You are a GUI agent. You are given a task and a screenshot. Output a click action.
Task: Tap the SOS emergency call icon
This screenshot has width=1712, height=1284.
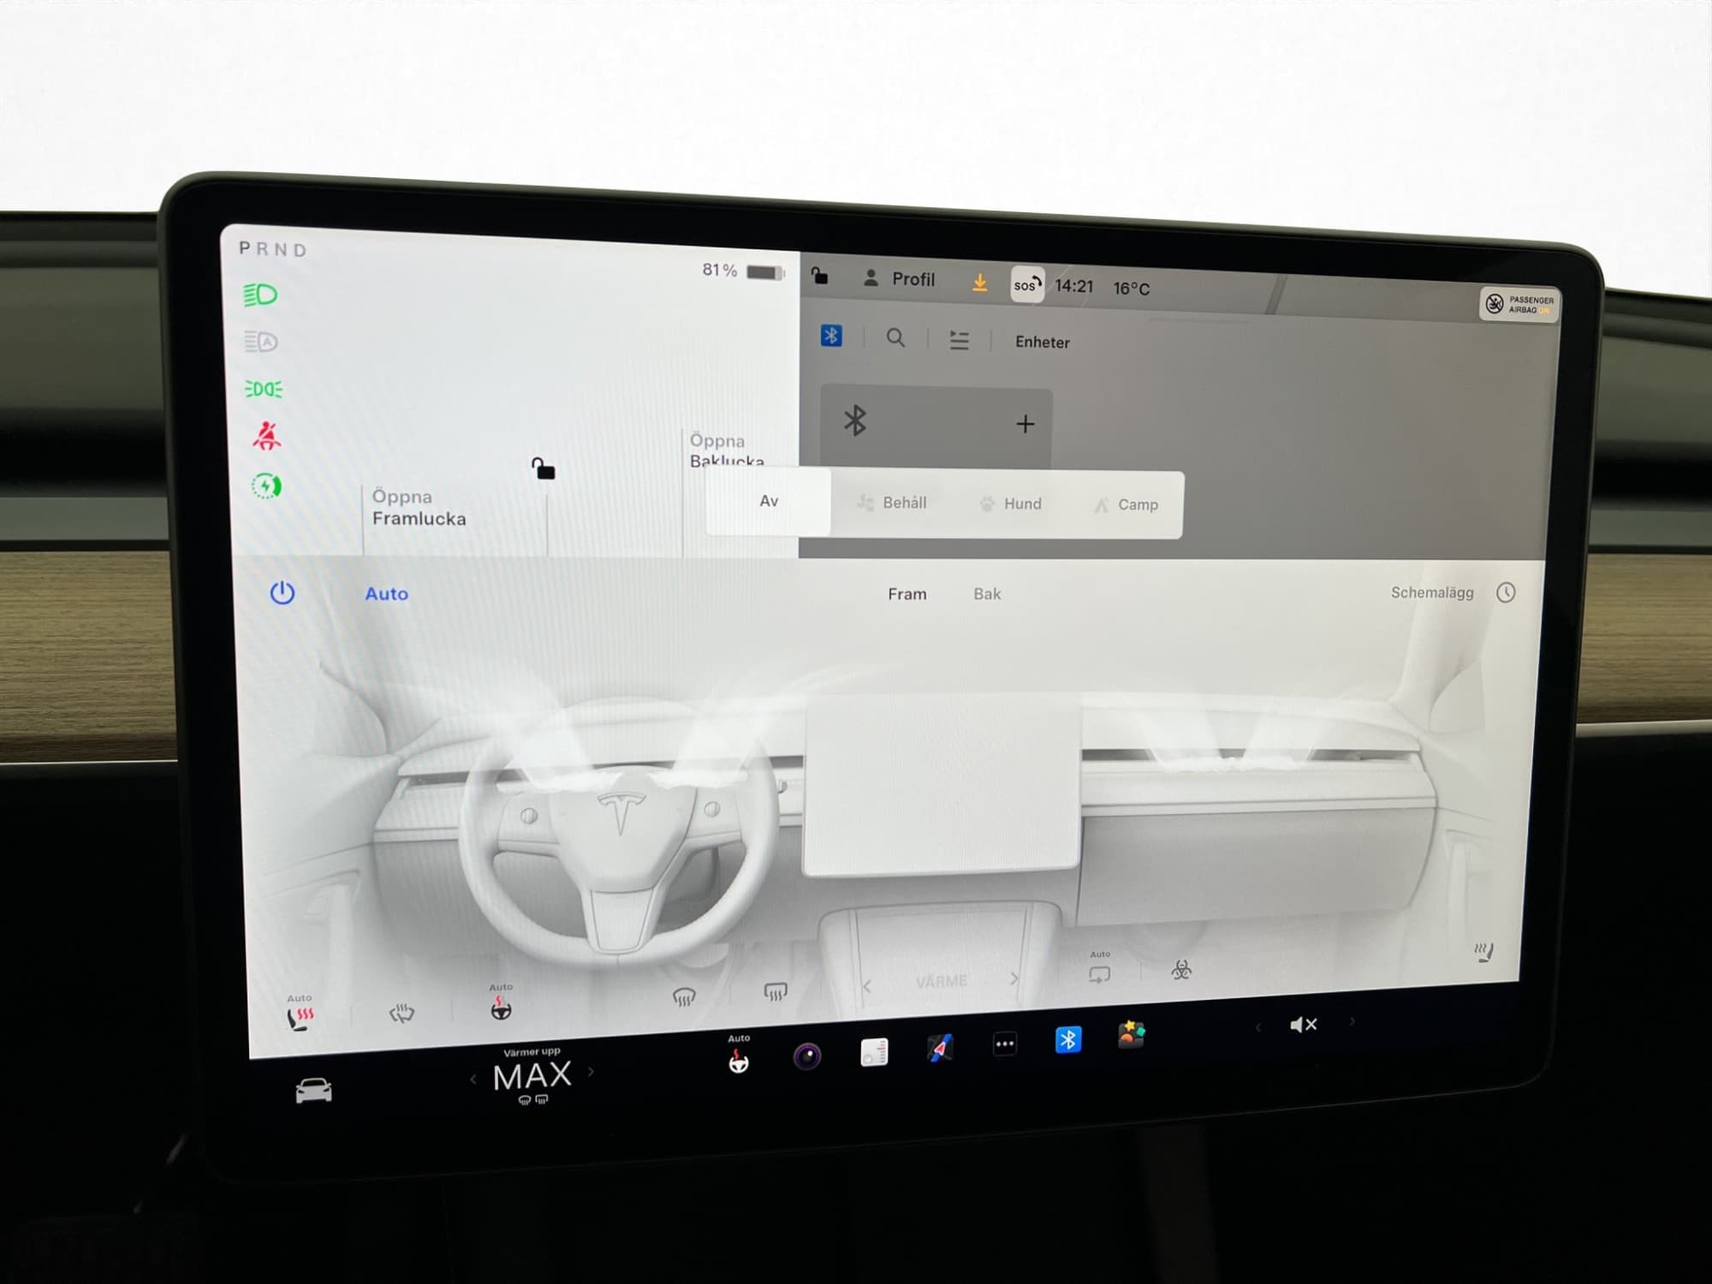[x=1026, y=285]
